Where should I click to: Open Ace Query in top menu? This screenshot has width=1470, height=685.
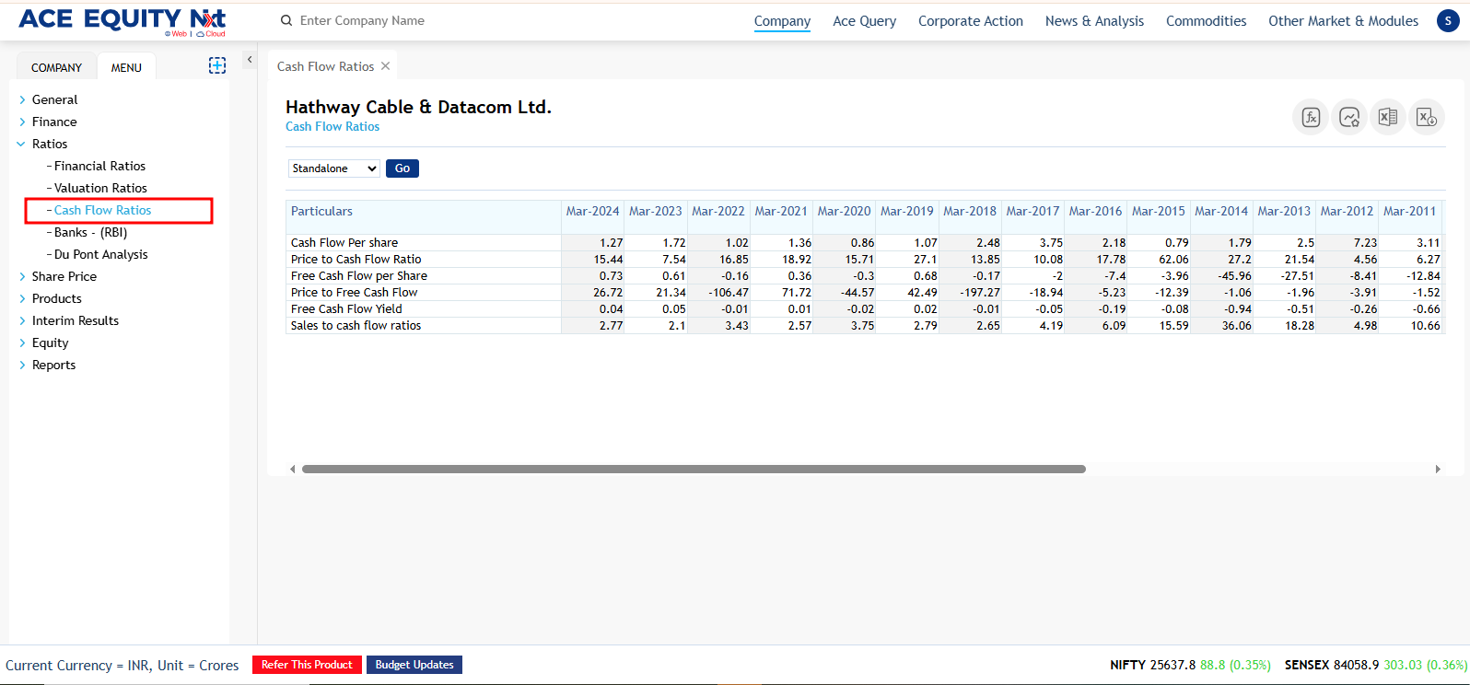864,21
